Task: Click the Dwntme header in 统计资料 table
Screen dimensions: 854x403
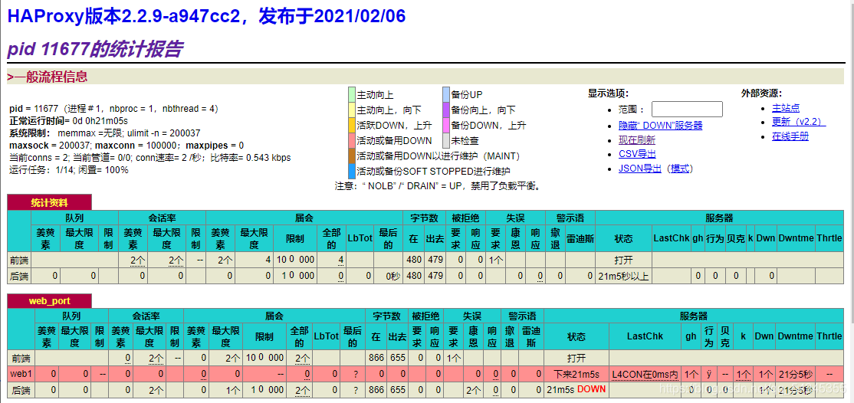Action: coord(796,238)
